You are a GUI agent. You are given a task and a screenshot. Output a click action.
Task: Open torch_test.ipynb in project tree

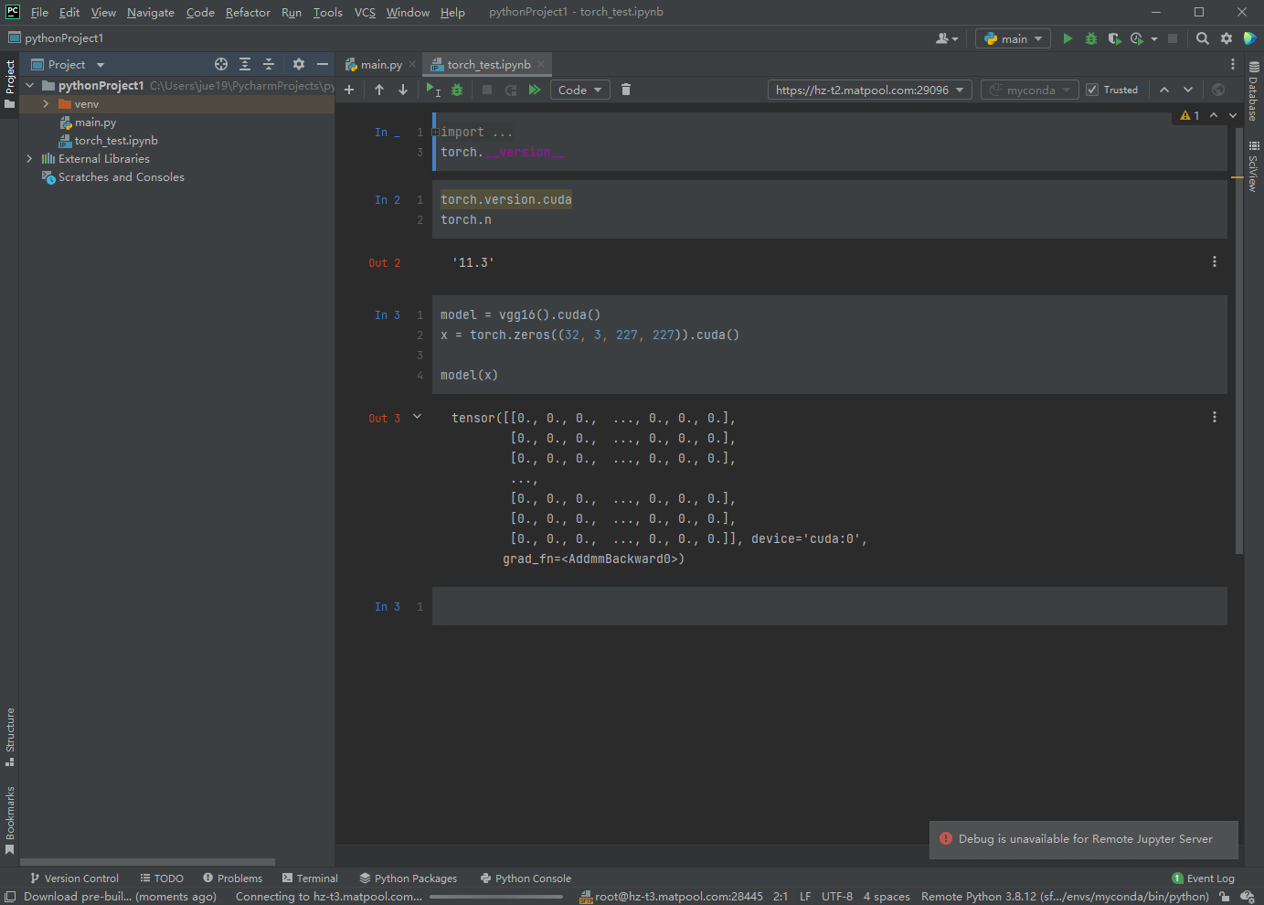108,141
